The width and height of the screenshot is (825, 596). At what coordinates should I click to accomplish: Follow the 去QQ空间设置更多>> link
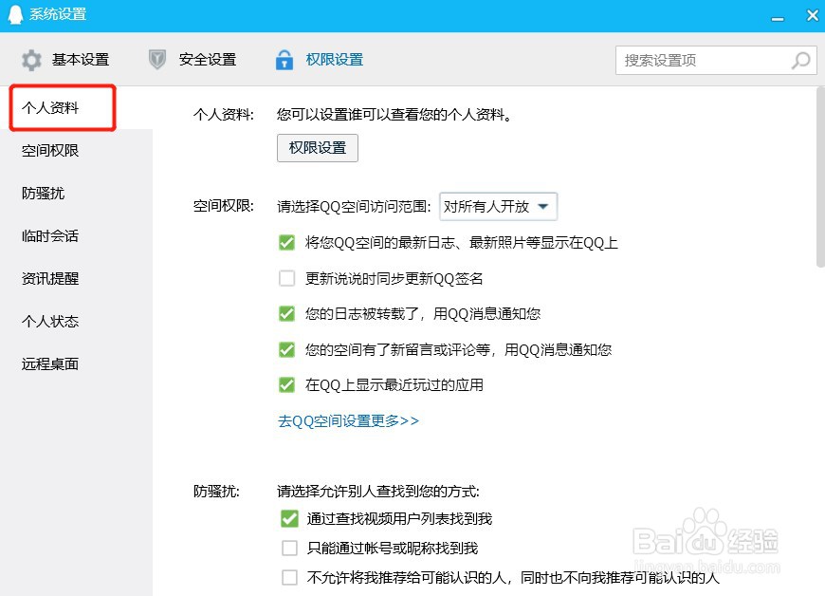(x=348, y=421)
